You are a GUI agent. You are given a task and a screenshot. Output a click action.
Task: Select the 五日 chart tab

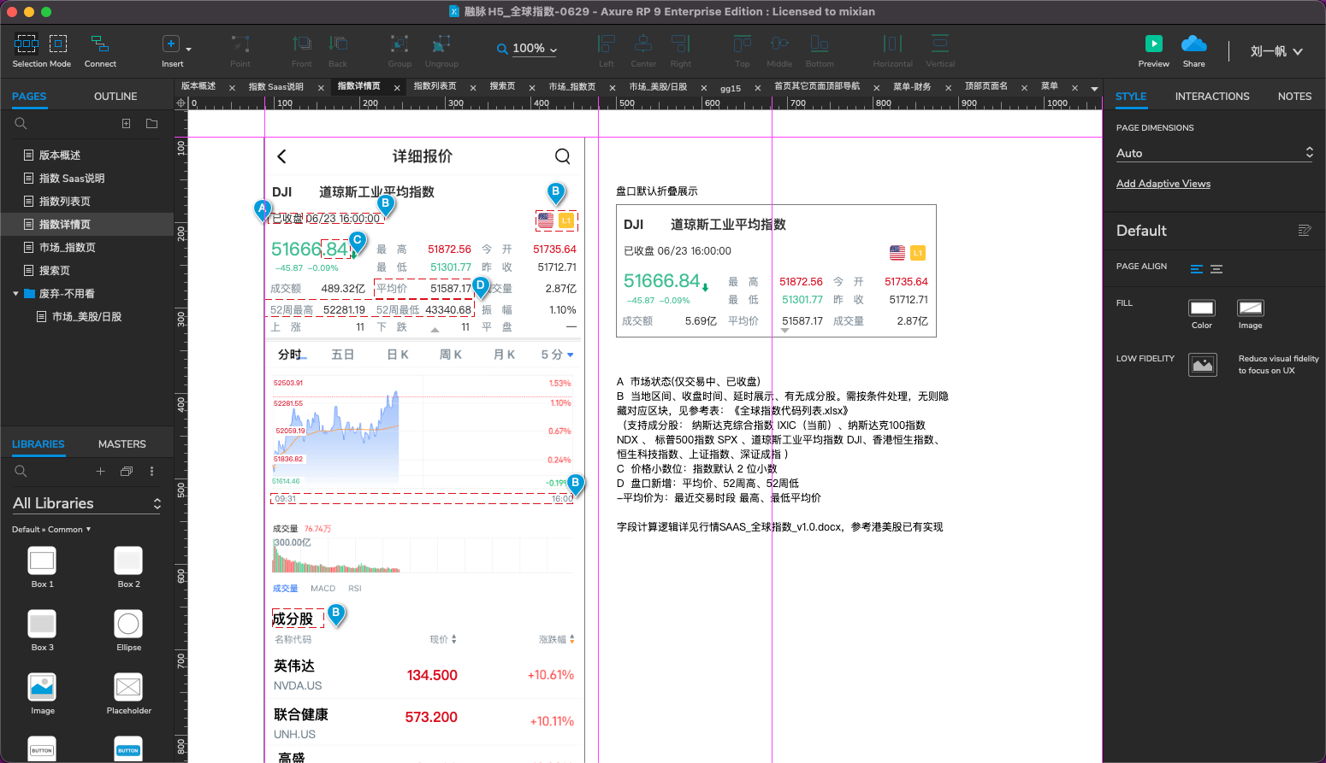pyautogui.click(x=343, y=355)
